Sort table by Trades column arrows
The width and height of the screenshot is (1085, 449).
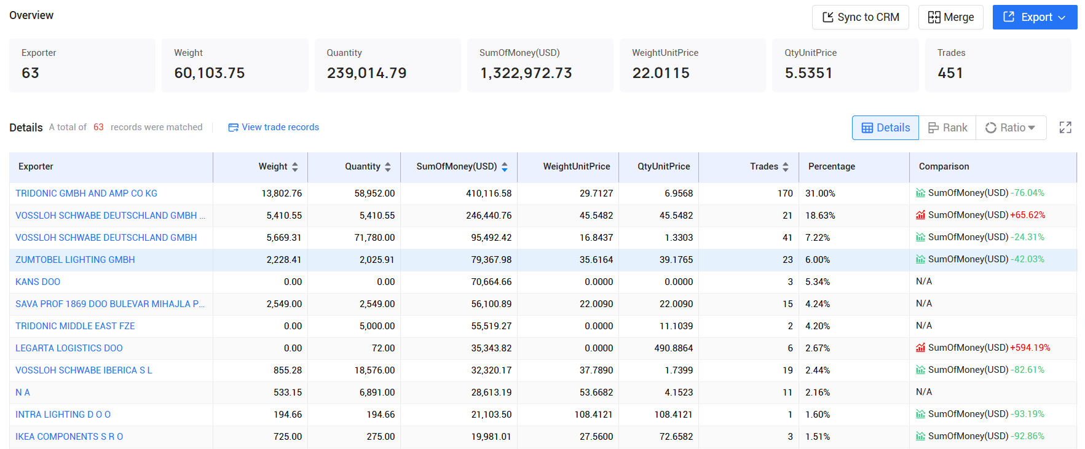point(786,166)
